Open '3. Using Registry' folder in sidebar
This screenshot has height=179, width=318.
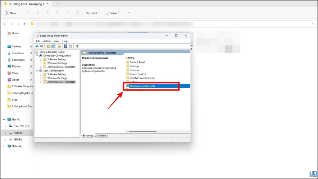pos(20,93)
